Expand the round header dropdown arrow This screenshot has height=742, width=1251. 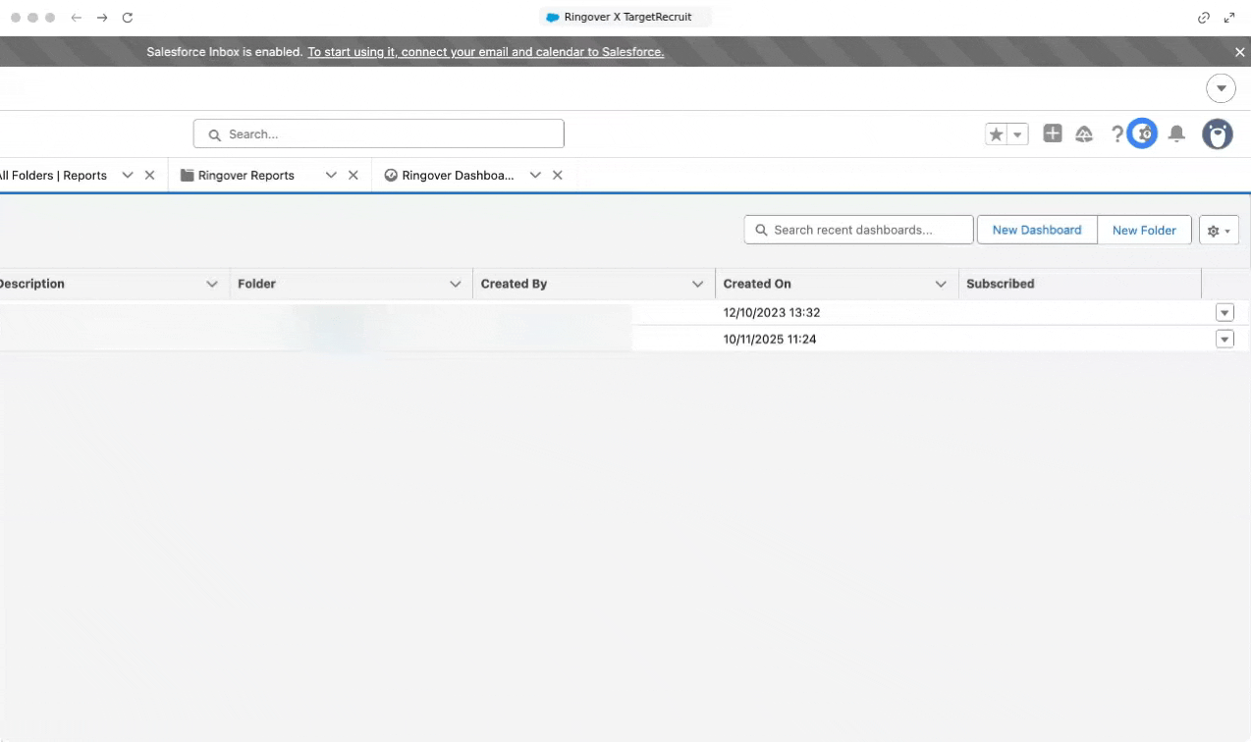click(x=1221, y=88)
